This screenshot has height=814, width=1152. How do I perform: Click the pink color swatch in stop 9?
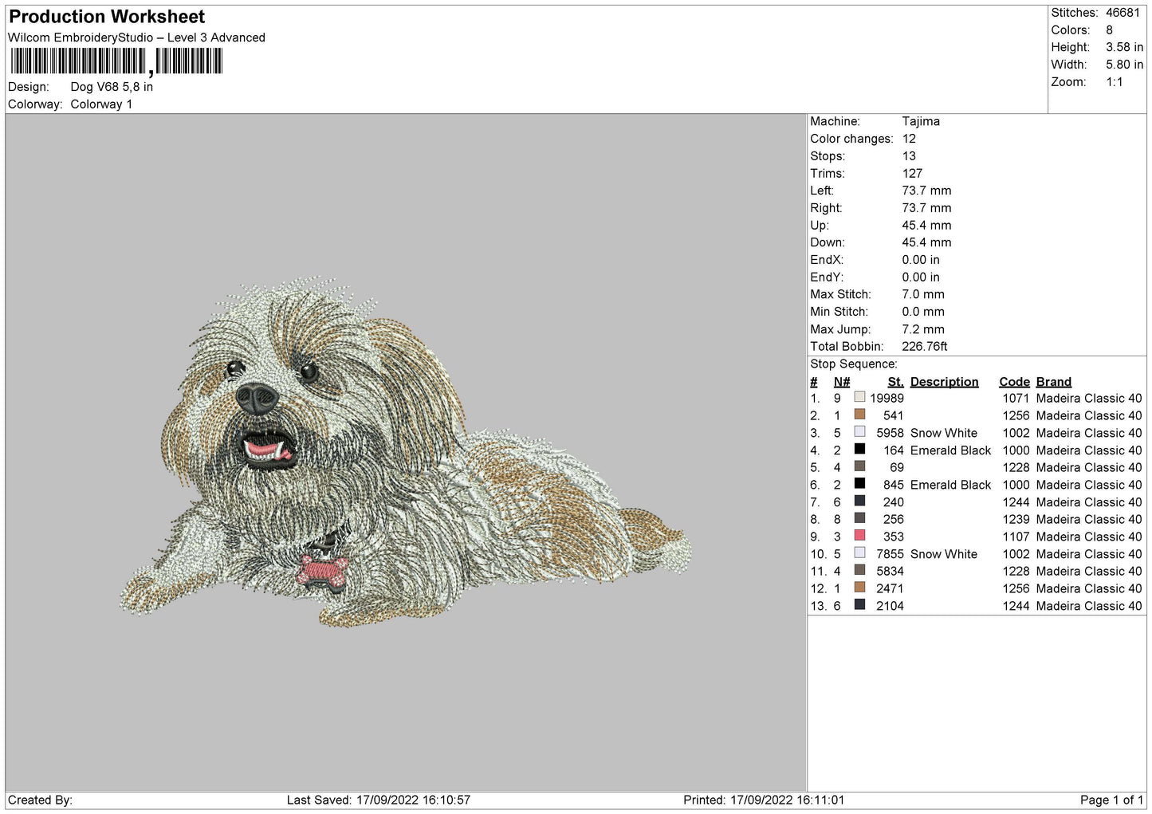coord(859,535)
